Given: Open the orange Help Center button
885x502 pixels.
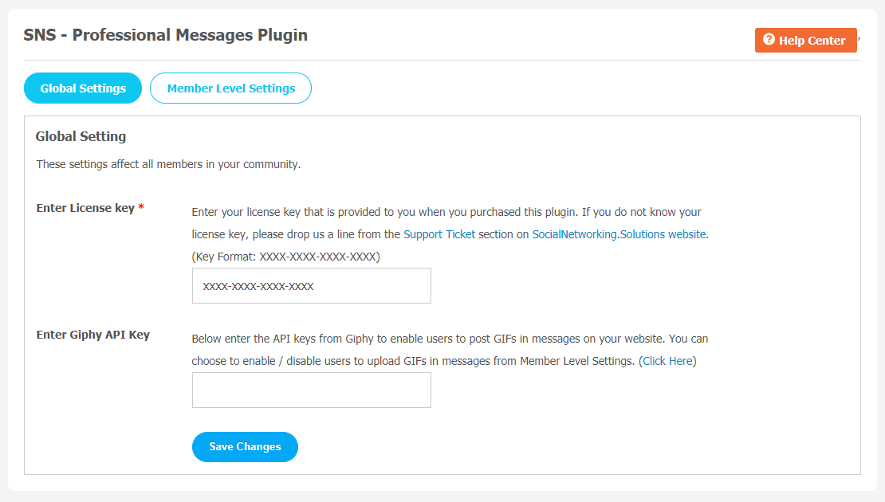Looking at the screenshot, I should pyautogui.click(x=806, y=40).
